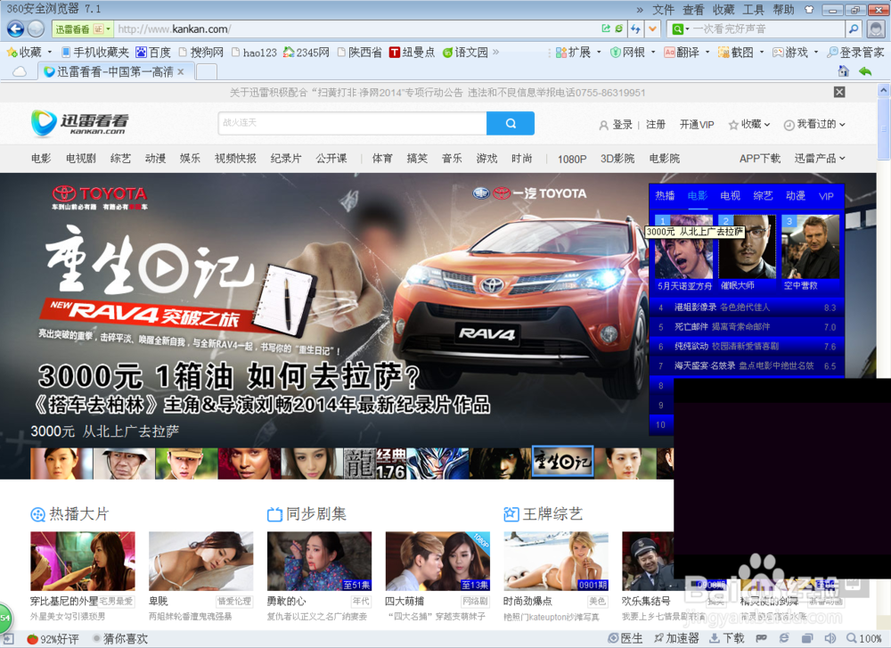The width and height of the screenshot is (891, 648).
Task: Open the 截图 screenshot dropdown
Action: [x=741, y=53]
